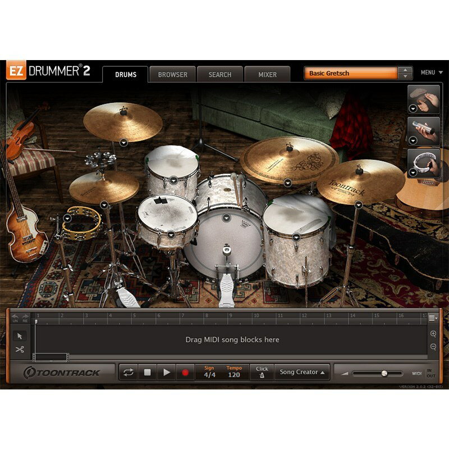Open Toontrack crash cymbal options arrow

coord(358,205)
